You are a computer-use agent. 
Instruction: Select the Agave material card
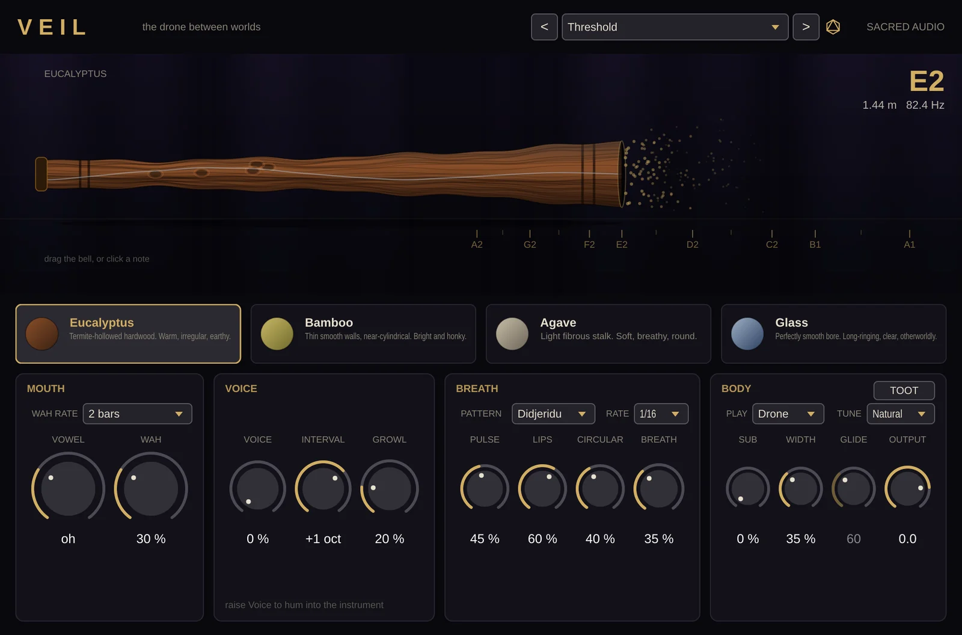pyautogui.click(x=598, y=334)
